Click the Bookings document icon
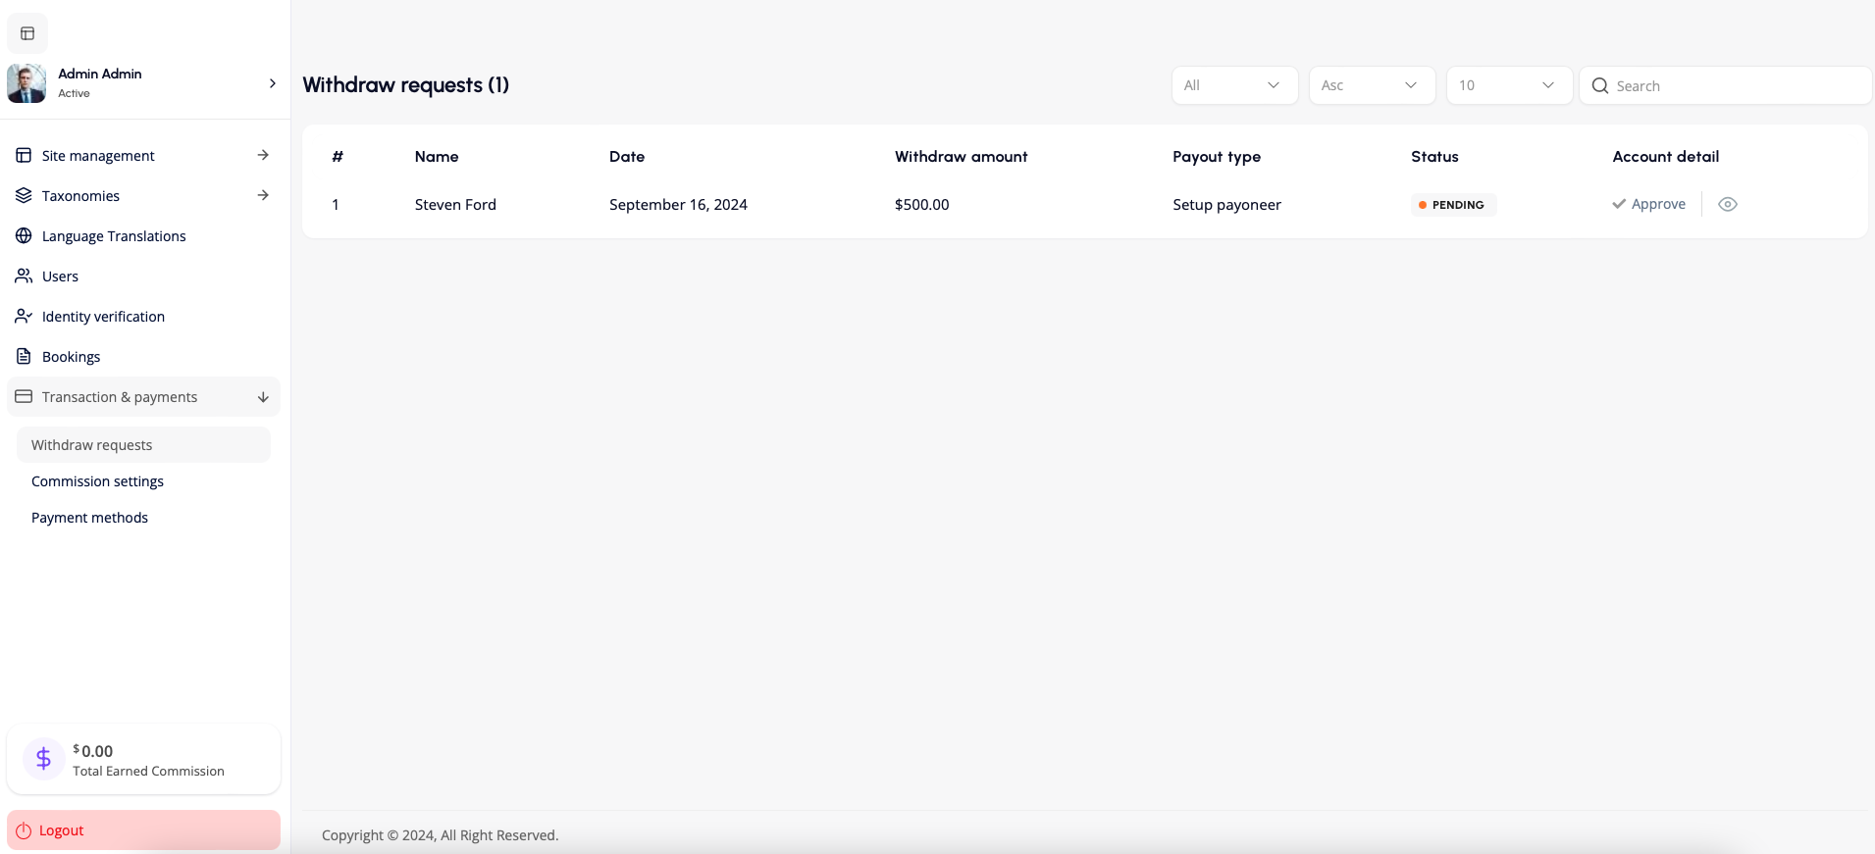 [x=24, y=357]
